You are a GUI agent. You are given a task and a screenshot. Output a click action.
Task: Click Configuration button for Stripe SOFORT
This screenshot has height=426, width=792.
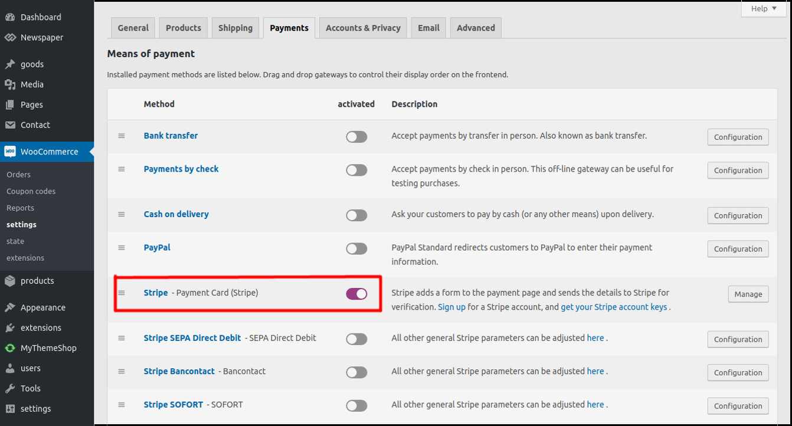[x=738, y=405]
